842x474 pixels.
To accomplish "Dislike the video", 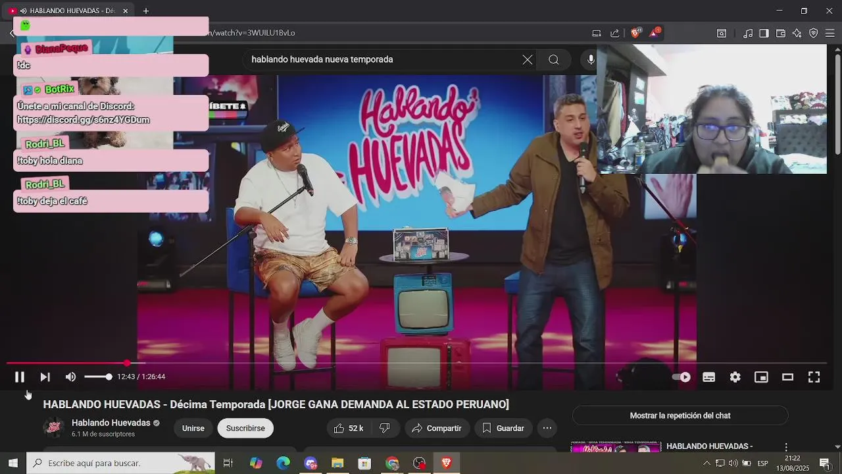I will [385, 428].
